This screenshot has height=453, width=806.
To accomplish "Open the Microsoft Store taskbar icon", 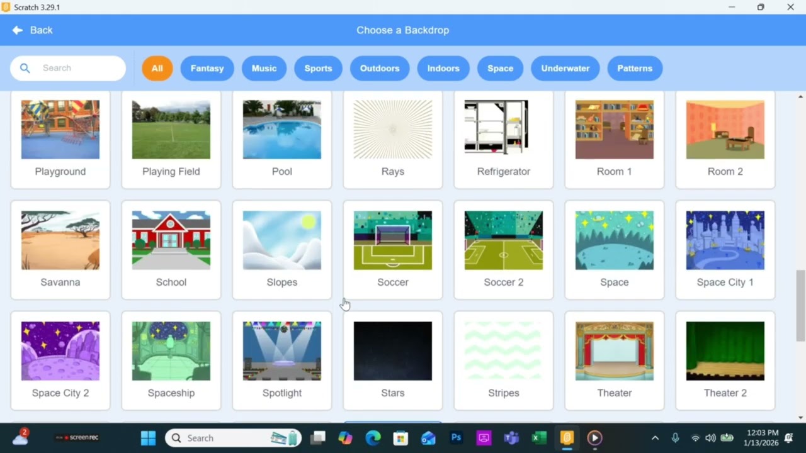I will point(401,438).
